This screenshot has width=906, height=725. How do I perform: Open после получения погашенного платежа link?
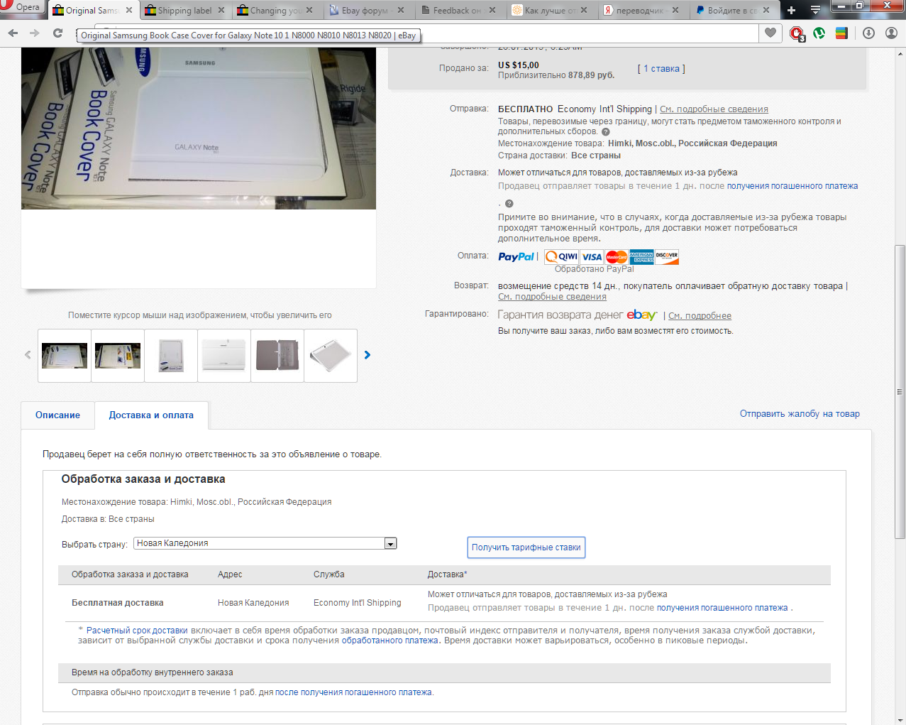(353, 692)
